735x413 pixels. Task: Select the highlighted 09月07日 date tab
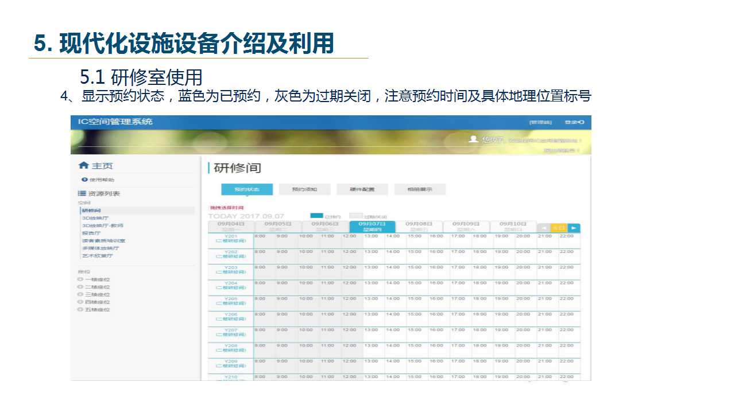click(x=372, y=227)
